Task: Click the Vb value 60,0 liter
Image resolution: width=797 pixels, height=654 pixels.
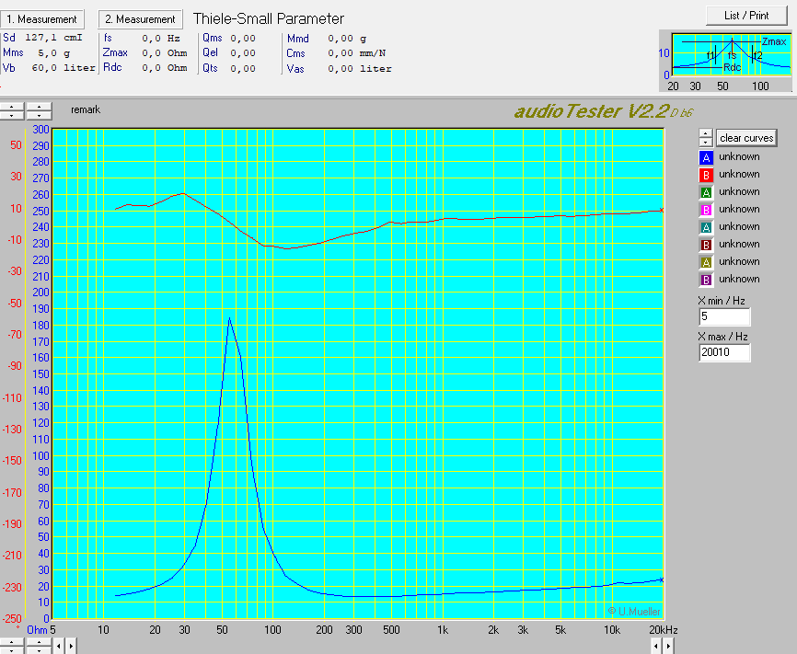Action: [x=63, y=67]
